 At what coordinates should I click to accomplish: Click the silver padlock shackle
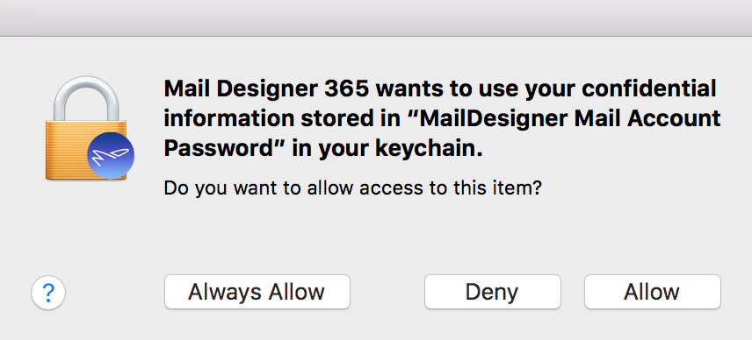(86, 98)
